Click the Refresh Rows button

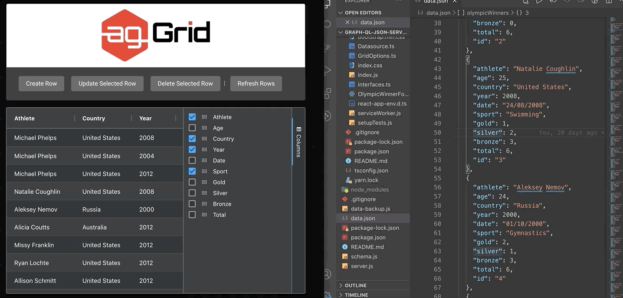click(256, 83)
